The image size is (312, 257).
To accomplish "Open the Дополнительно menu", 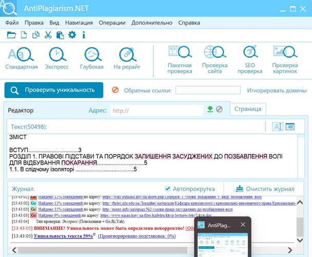I will 152,23.
